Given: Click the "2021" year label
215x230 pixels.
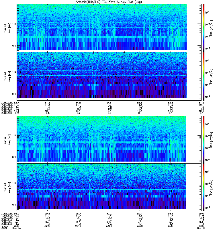Looking at the screenshot, I should click(4, 228).
